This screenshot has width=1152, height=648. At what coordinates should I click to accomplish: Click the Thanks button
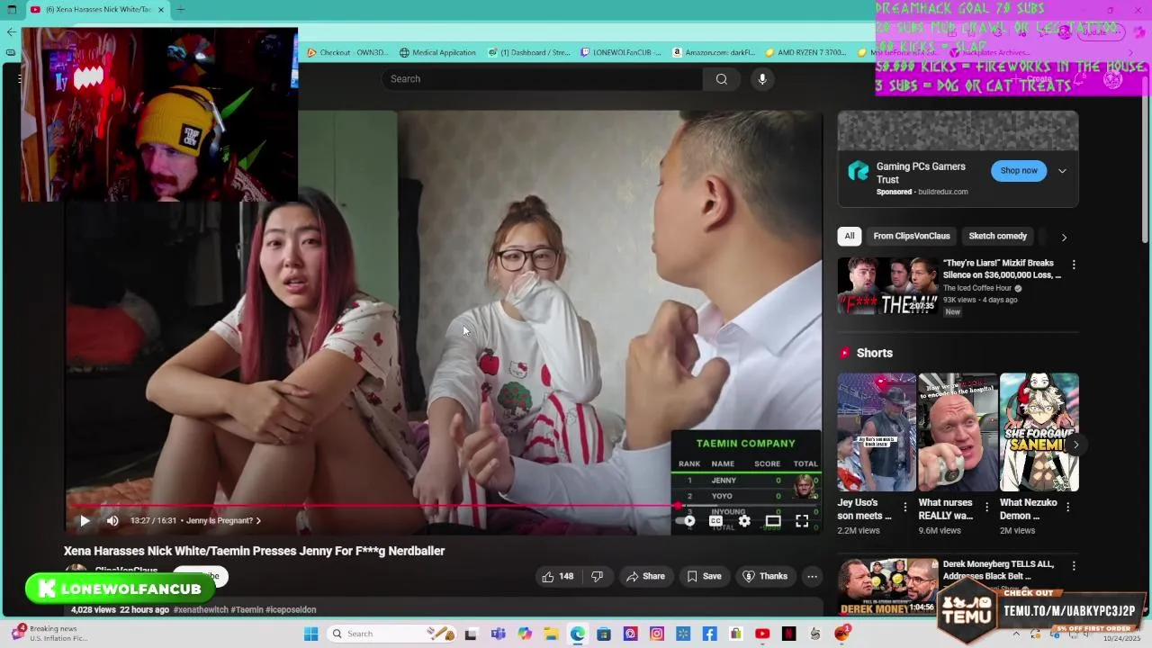[765, 576]
